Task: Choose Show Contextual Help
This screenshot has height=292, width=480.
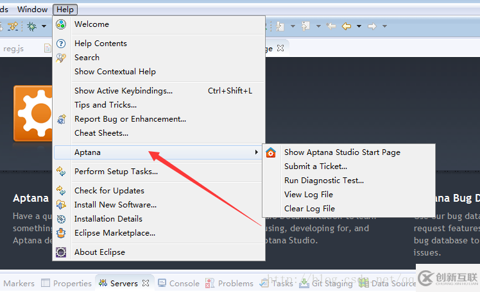Action: pyautogui.click(x=159, y=72)
